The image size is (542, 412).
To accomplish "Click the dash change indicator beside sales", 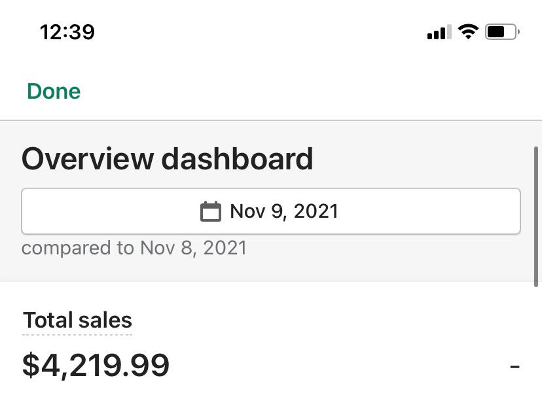I will [x=515, y=366].
